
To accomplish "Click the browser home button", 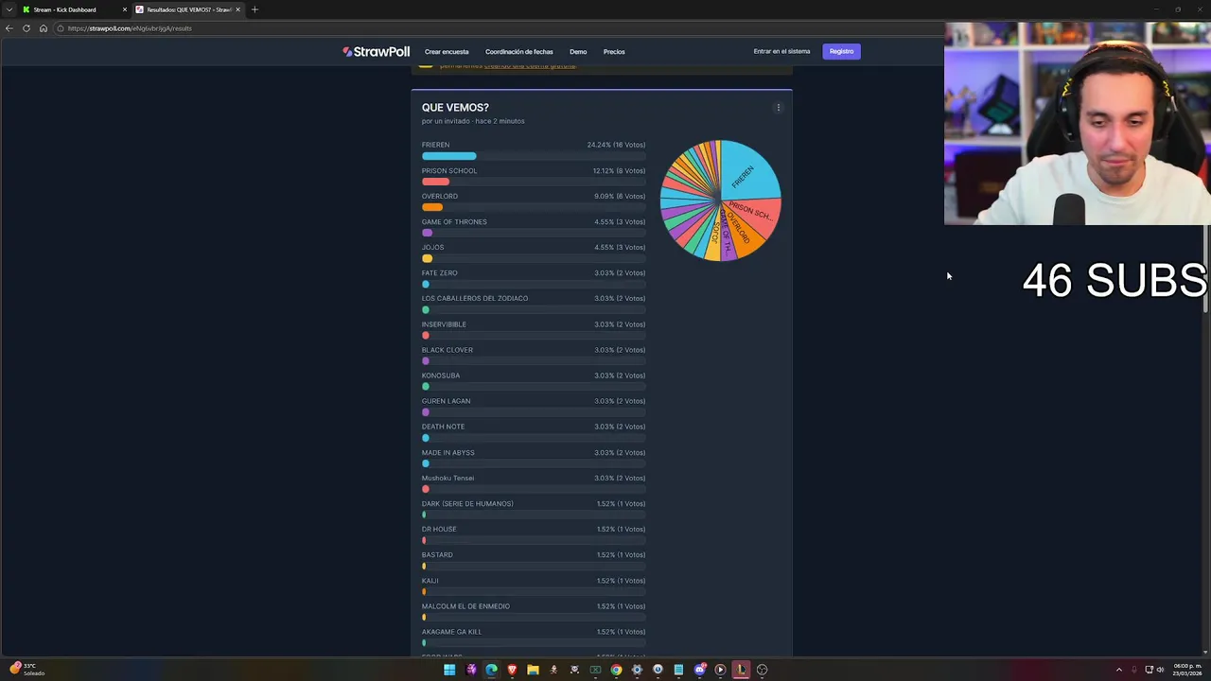I will point(43,28).
